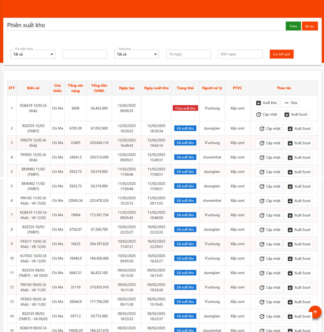The height and width of the screenshot is (332, 324).
Task: Click Cập nhật for F96182 11/02
Action: click(269, 201)
